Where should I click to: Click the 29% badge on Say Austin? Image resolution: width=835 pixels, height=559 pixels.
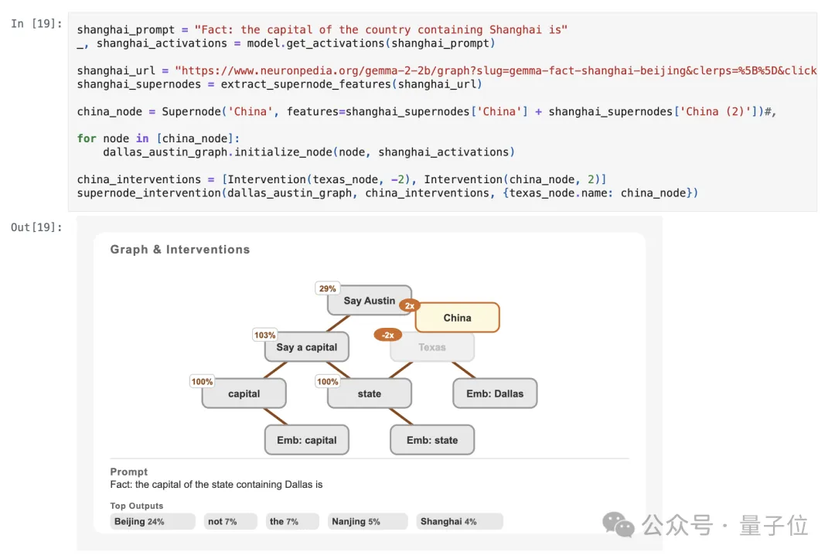tap(328, 288)
